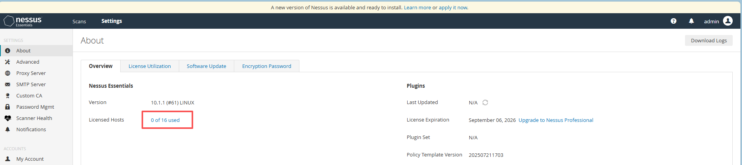Click Upgrade to Nessus Professional link
Screen dimensions: 742x165
tap(556, 120)
